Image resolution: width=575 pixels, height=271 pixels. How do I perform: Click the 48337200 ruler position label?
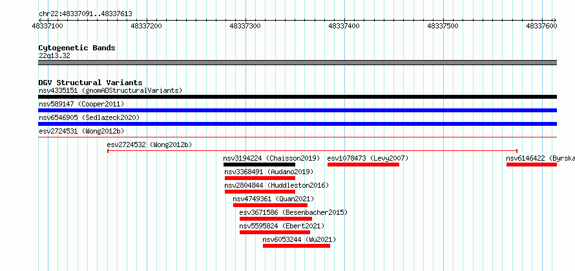[147, 26]
